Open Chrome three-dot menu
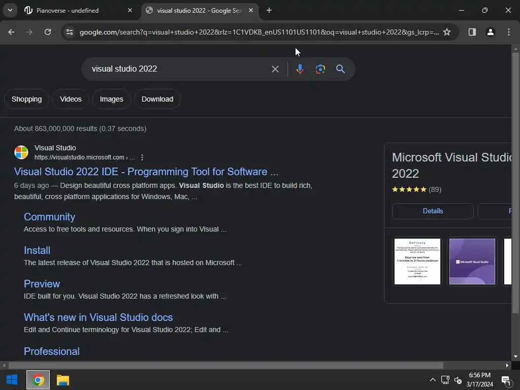 (x=508, y=32)
